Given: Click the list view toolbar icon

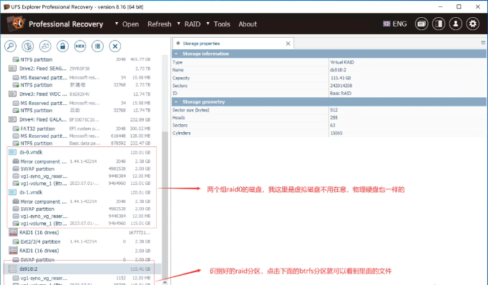Looking at the screenshot, I should click(97, 46).
